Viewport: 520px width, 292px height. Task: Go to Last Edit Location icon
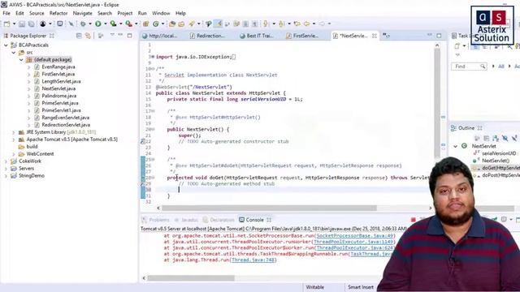tap(297, 24)
